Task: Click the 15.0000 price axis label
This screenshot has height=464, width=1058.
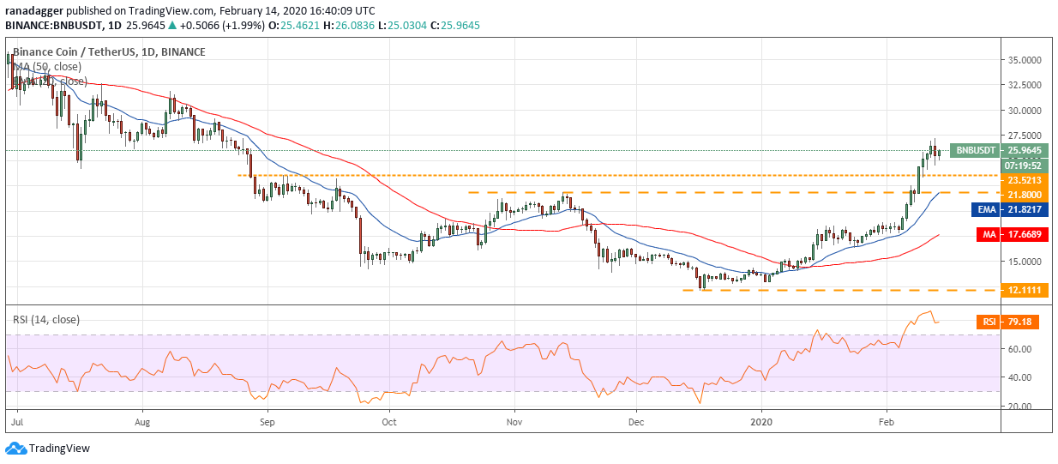Action: coord(1024,262)
